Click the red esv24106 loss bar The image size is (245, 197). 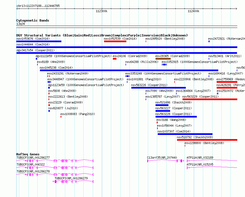click(x=115, y=59)
